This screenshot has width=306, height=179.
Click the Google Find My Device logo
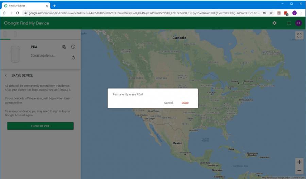(27, 23)
